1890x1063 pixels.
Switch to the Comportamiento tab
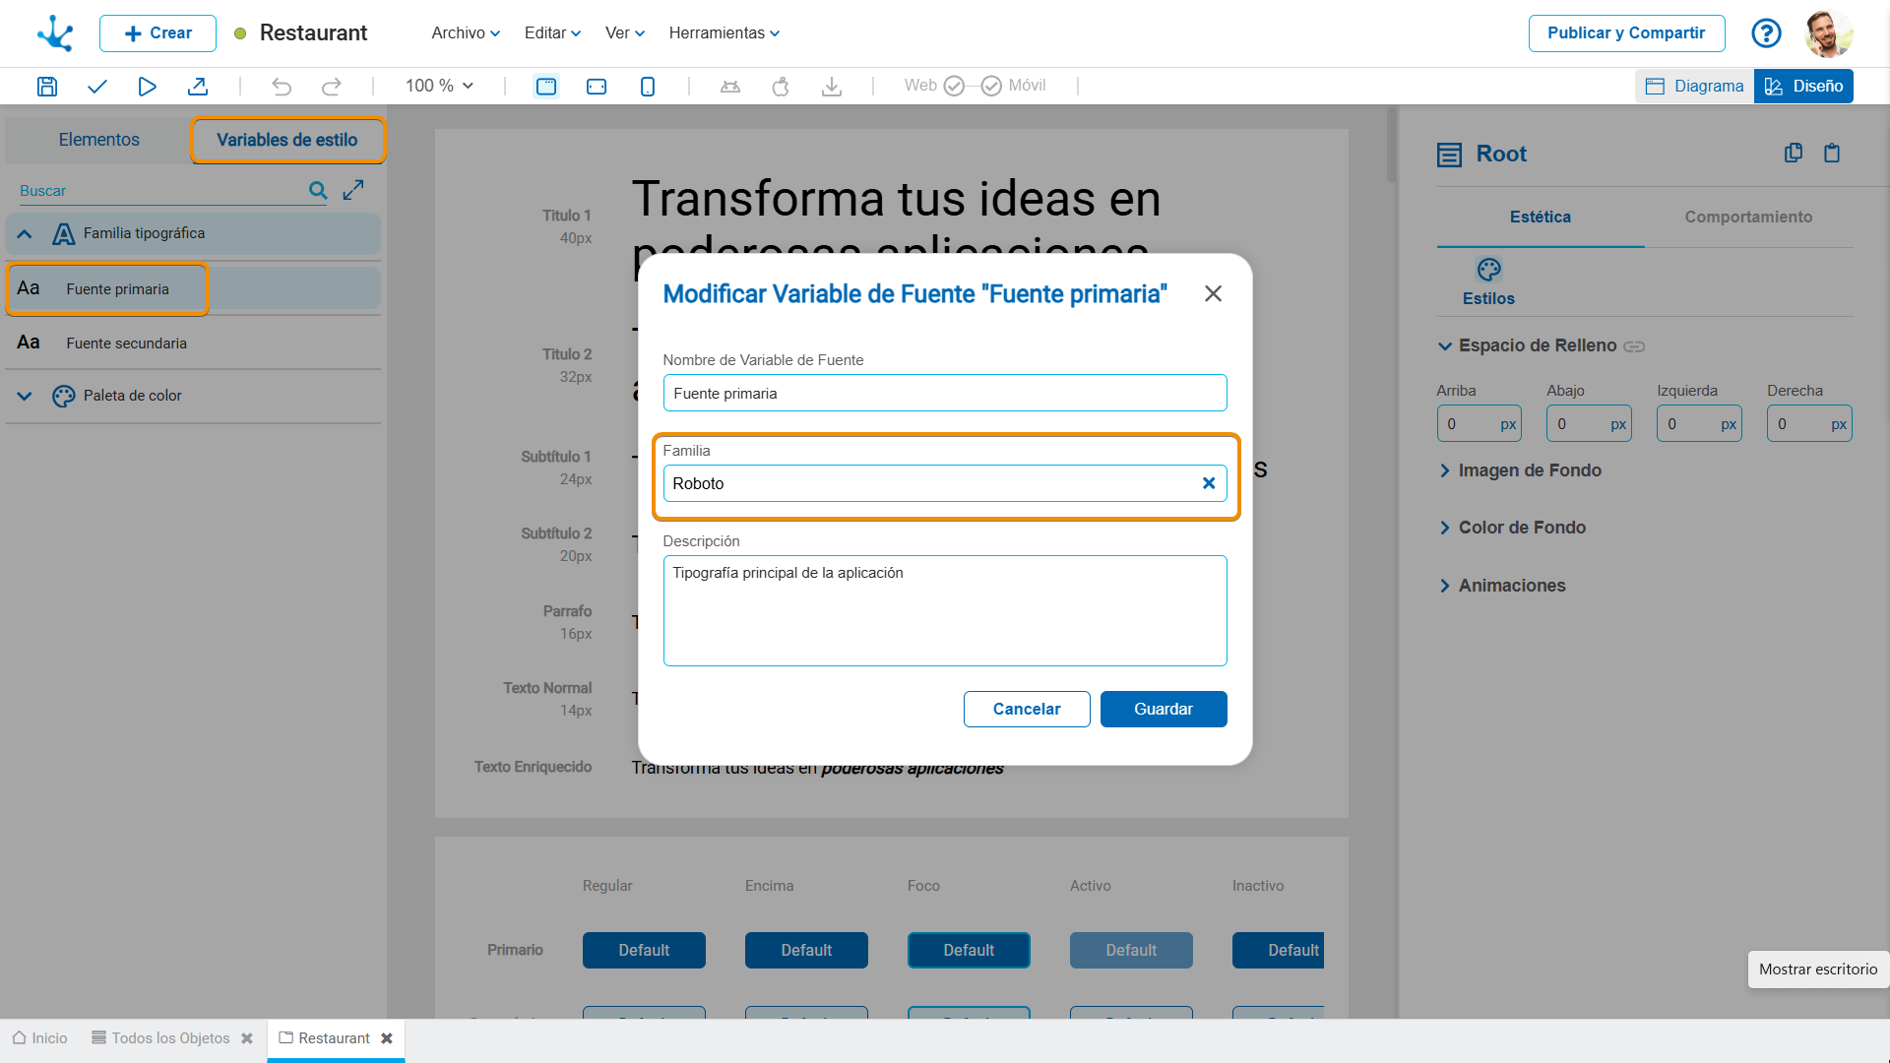click(x=1747, y=217)
